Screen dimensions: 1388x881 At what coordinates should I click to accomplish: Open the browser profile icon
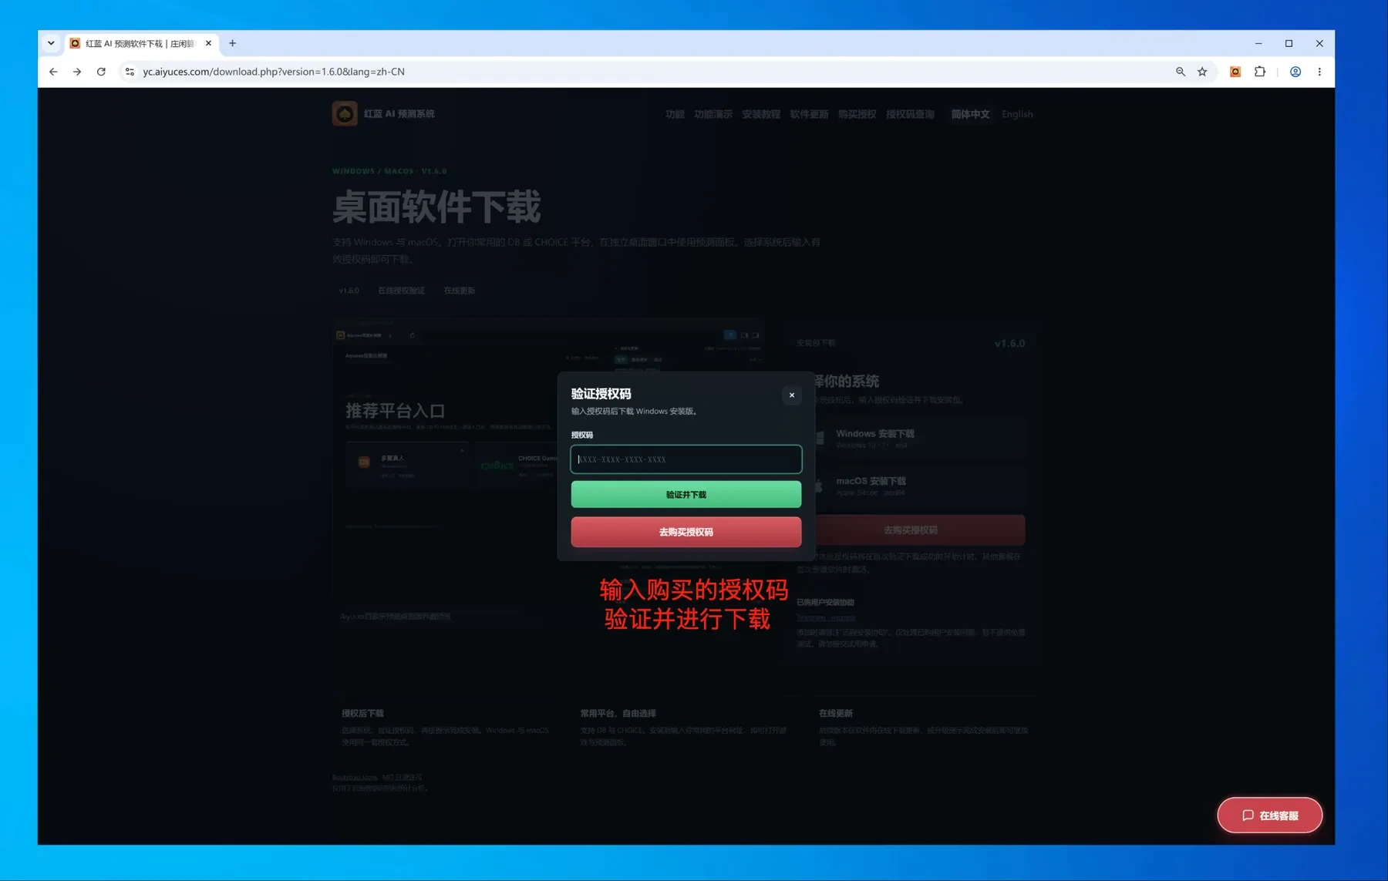(x=1295, y=72)
